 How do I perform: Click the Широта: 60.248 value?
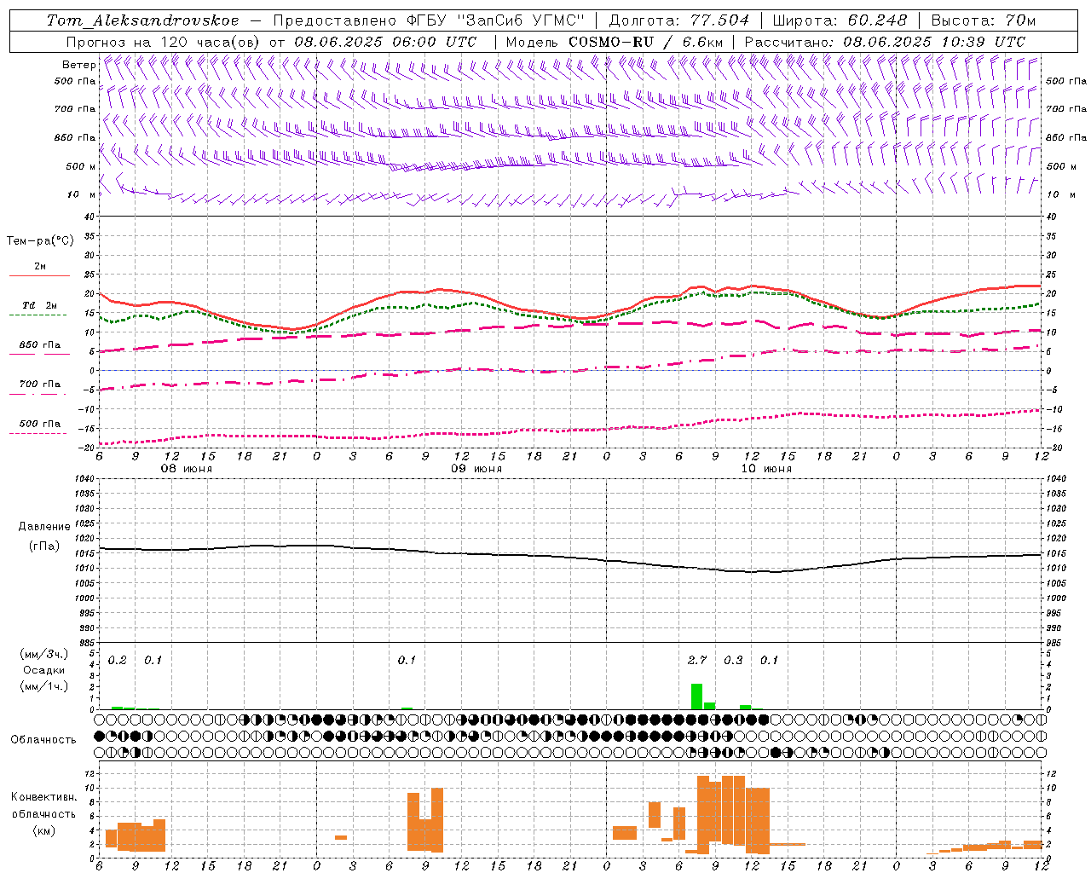(840, 20)
